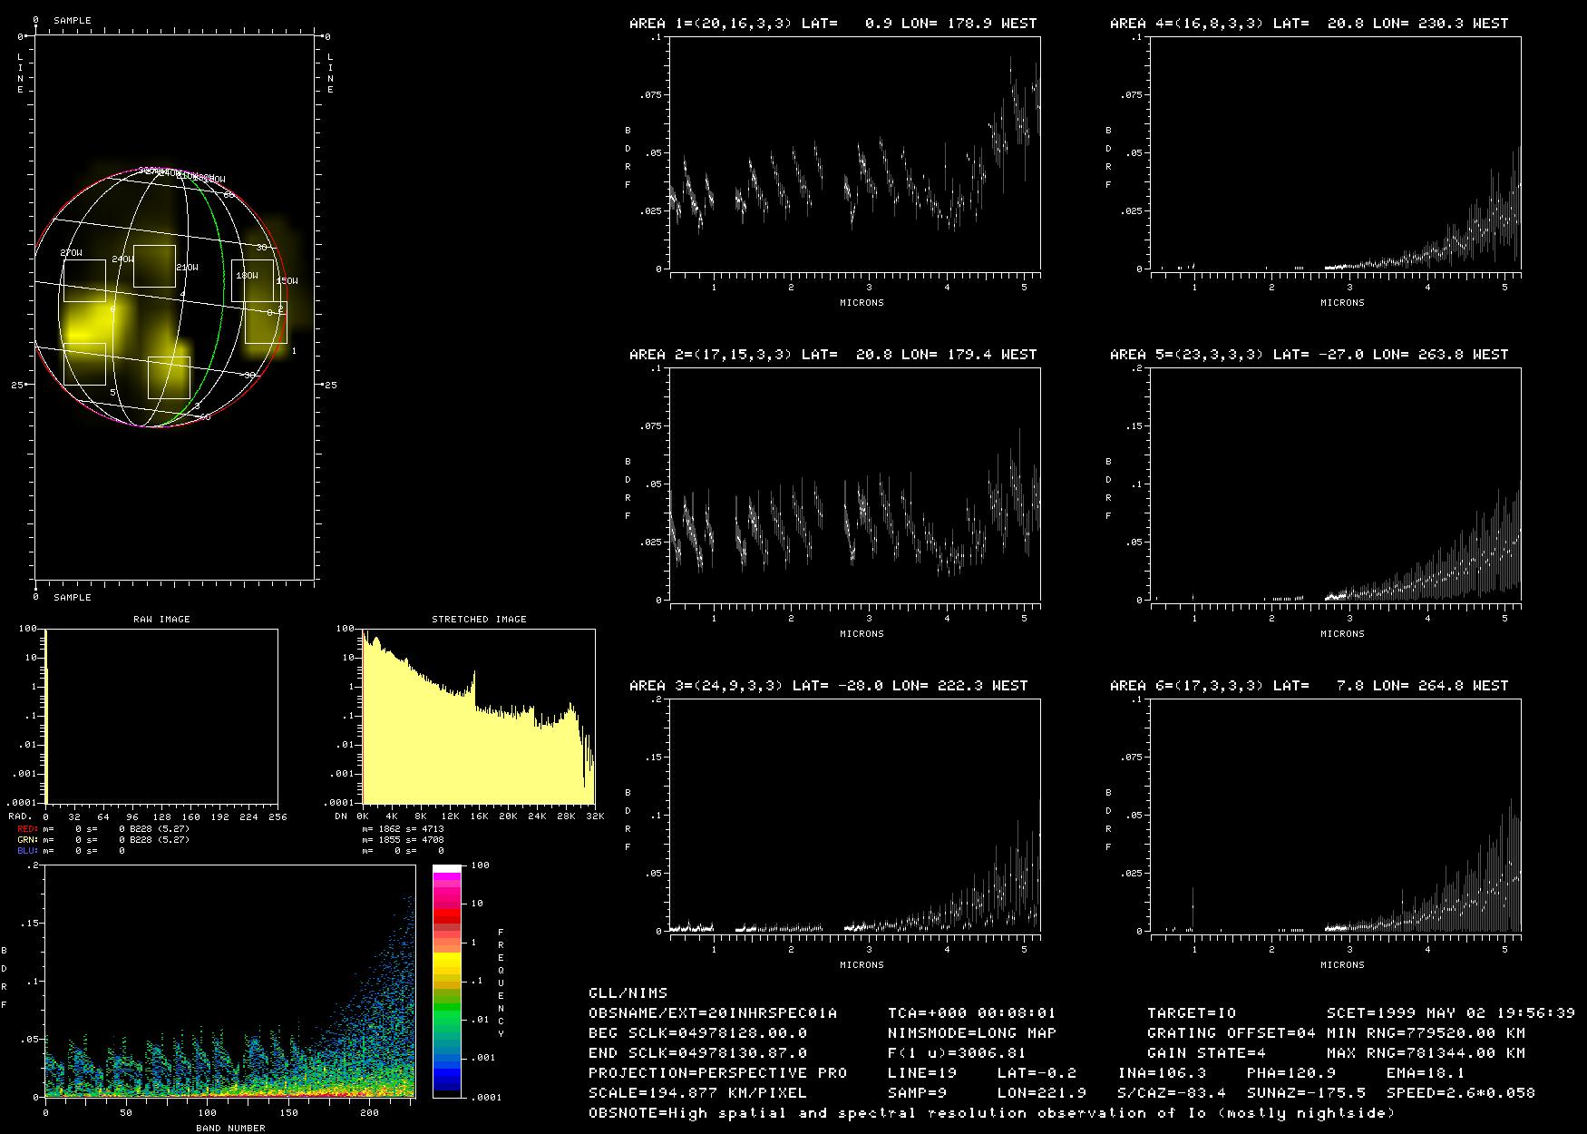Click the Area 5 box on the globe
This screenshot has height=1134, width=1587.
[84, 364]
